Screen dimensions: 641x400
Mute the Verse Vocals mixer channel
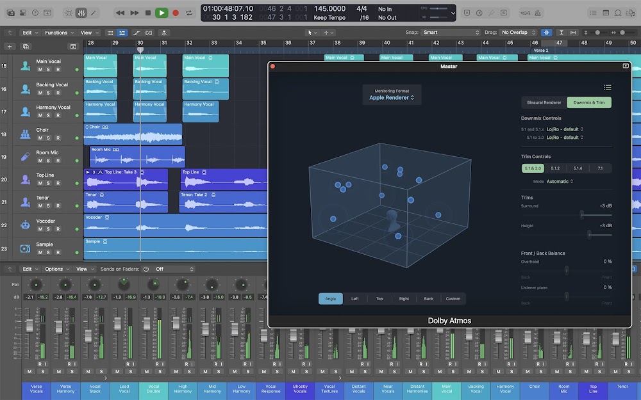[29, 371]
